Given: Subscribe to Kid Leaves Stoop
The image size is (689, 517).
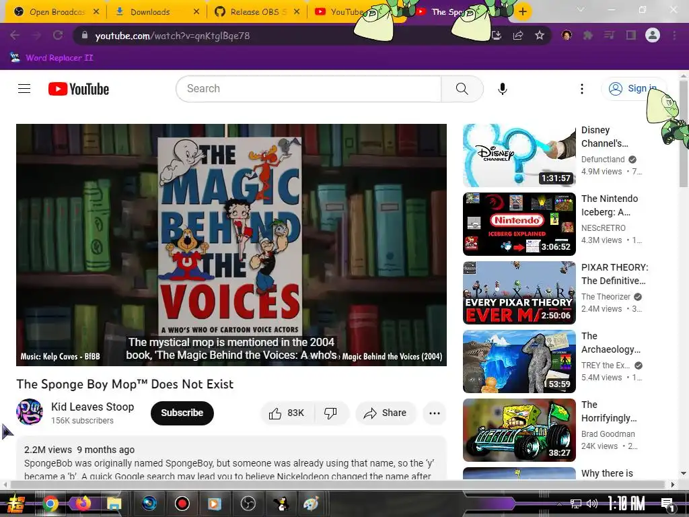Looking at the screenshot, I should click(182, 413).
